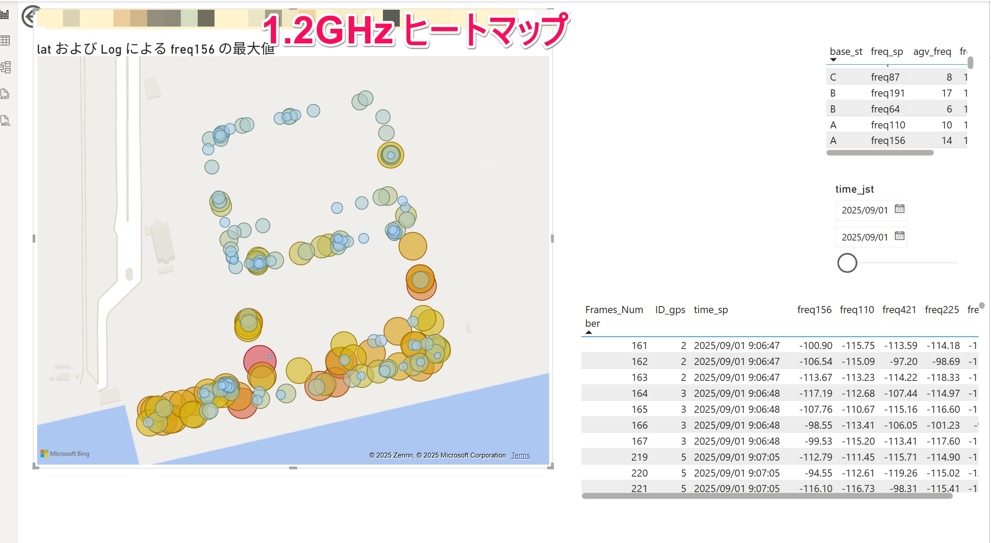The width and height of the screenshot is (991, 543).
Task: Select the freq156 row in the base_st table
Action: [888, 140]
